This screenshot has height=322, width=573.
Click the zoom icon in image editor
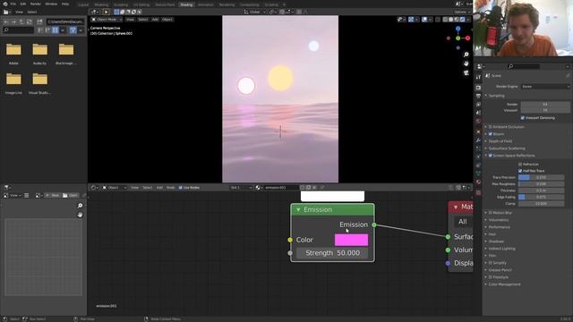(x=80, y=206)
